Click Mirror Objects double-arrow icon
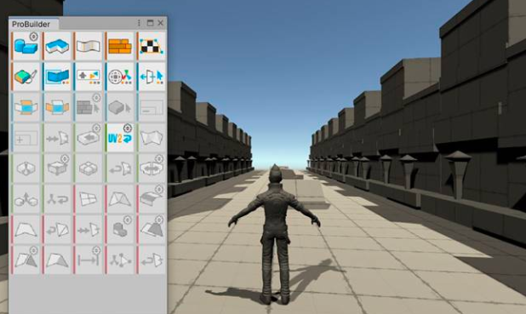Image resolution: width=526 pixels, height=314 pixels. (152, 168)
